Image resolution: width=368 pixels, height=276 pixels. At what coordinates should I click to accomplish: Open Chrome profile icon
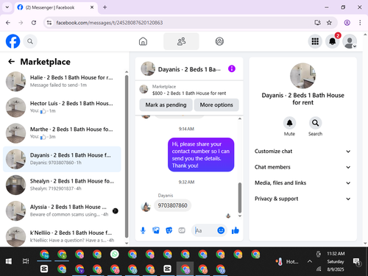(347, 23)
